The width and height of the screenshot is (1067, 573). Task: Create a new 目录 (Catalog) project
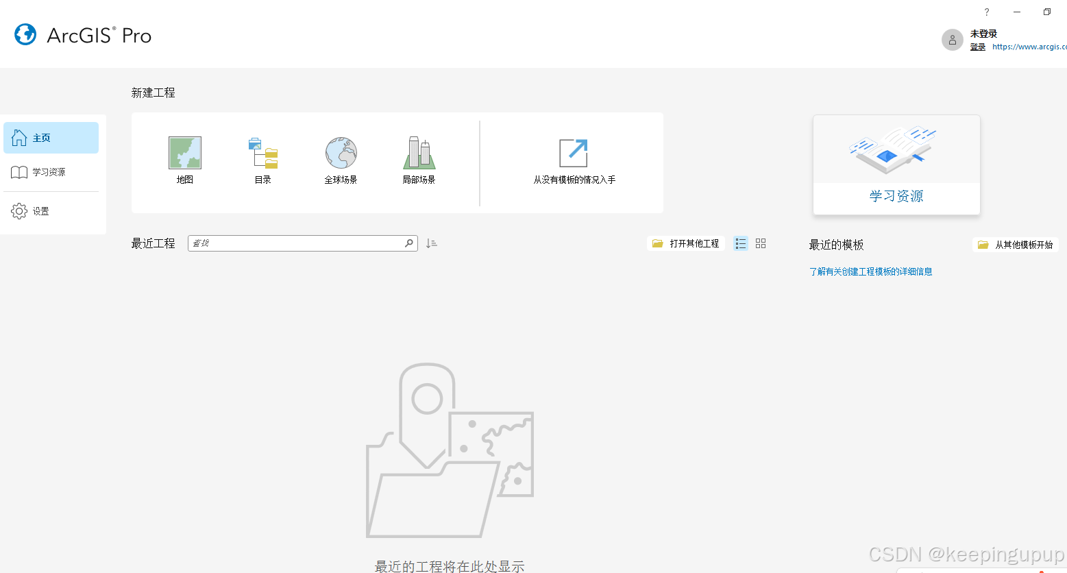tap(263, 160)
